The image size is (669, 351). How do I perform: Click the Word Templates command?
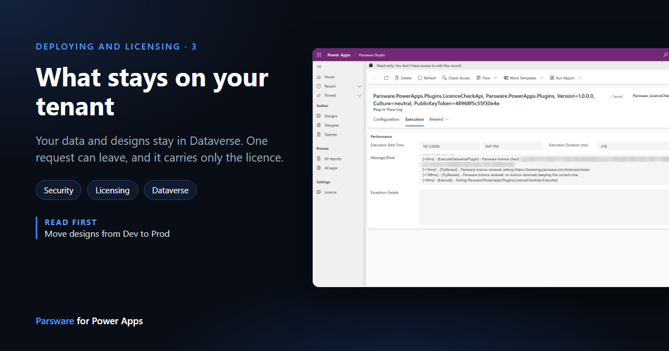(520, 78)
